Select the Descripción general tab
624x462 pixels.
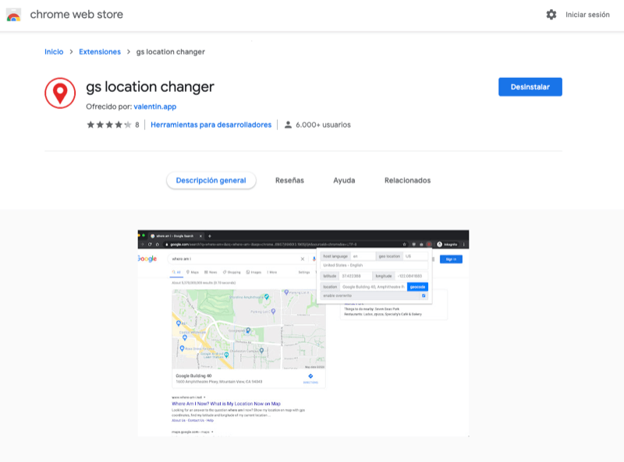click(x=211, y=181)
